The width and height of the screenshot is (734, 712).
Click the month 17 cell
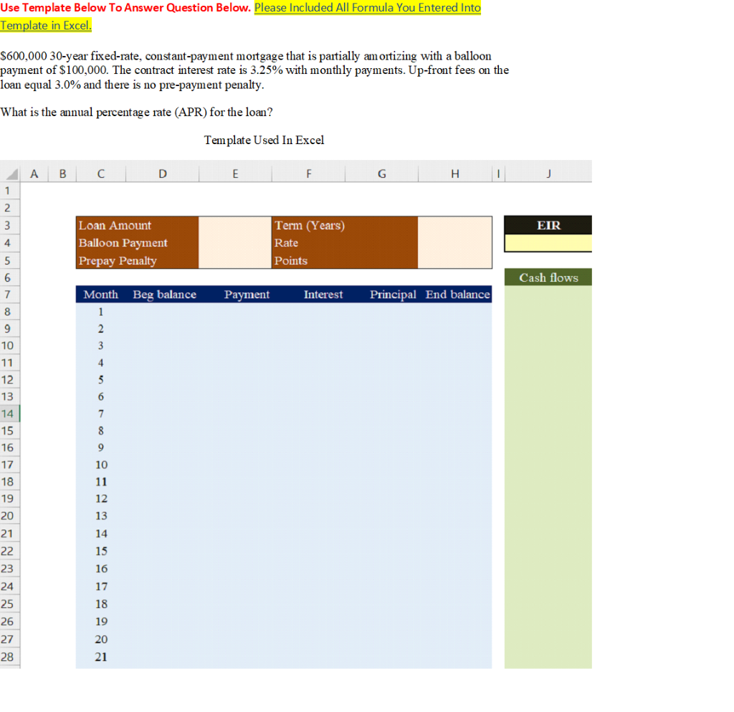pyautogui.click(x=100, y=586)
